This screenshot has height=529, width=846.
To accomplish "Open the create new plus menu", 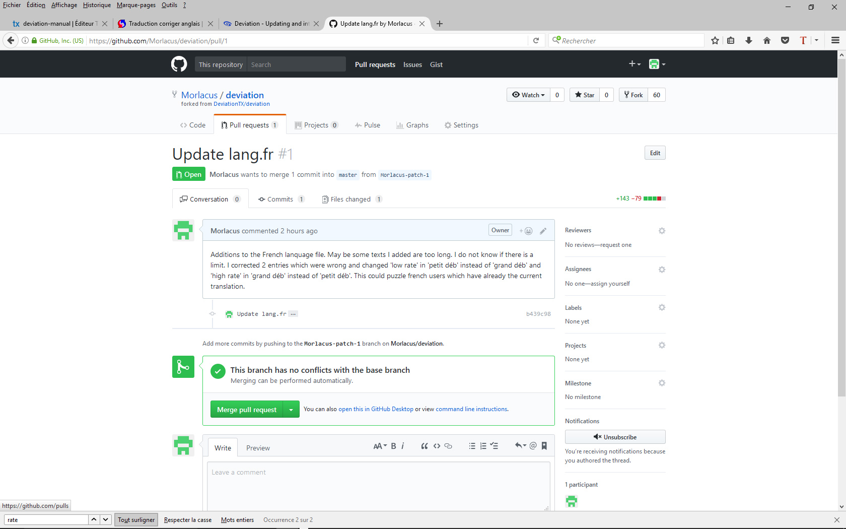I will [x=634, y=64].
